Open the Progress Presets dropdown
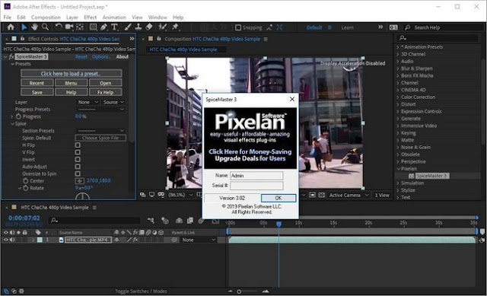The image size is (487, 296). tap(100, 110)
